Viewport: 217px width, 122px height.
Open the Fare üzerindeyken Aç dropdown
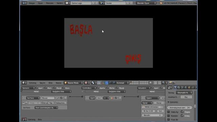[46, 108]
